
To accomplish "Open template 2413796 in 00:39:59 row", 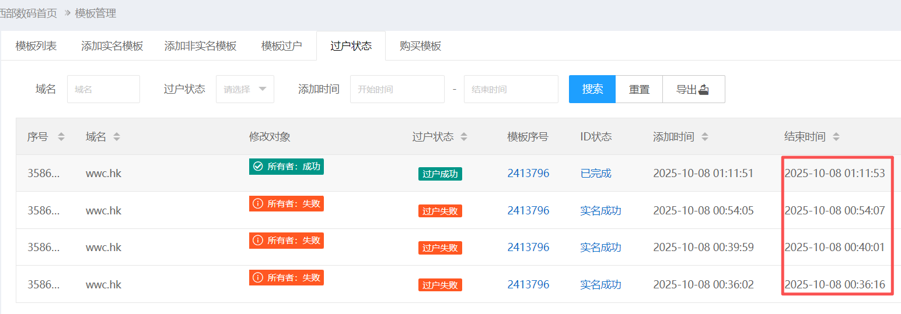I will pos(528,247).
